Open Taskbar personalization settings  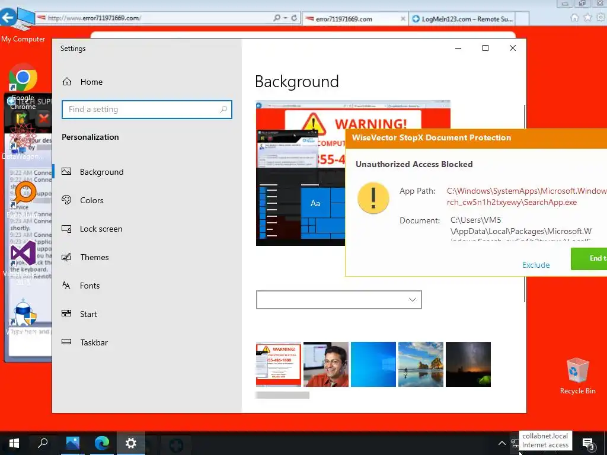(85, 342)
